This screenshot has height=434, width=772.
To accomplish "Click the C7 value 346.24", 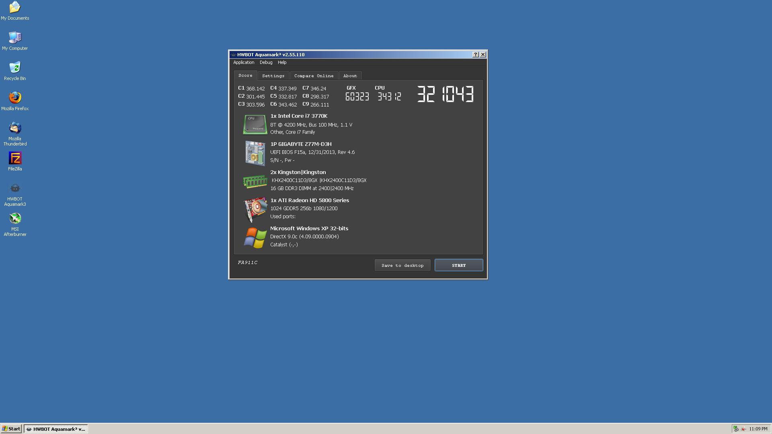I will point(318,88).
